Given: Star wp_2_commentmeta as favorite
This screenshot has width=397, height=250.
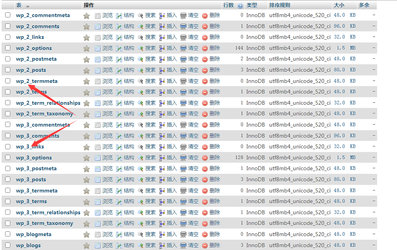Looking at the screenshot, I should coord(87,16).
